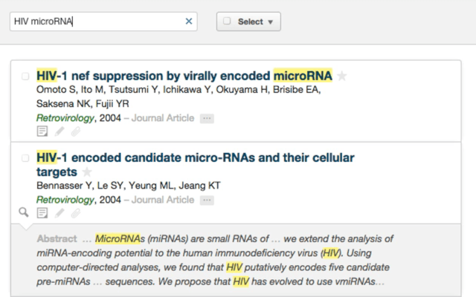The image size is (476, 297).
Task: Click Retrovirology journal link of first article
Action: [65, 118]
